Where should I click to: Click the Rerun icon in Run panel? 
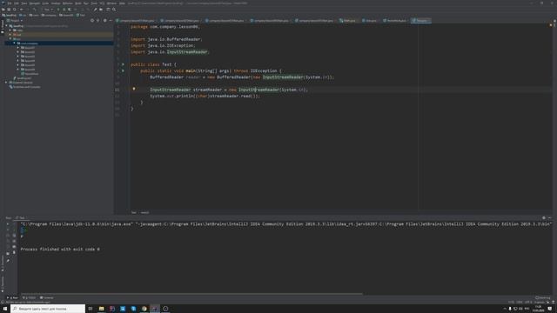[x=8, y=224]
